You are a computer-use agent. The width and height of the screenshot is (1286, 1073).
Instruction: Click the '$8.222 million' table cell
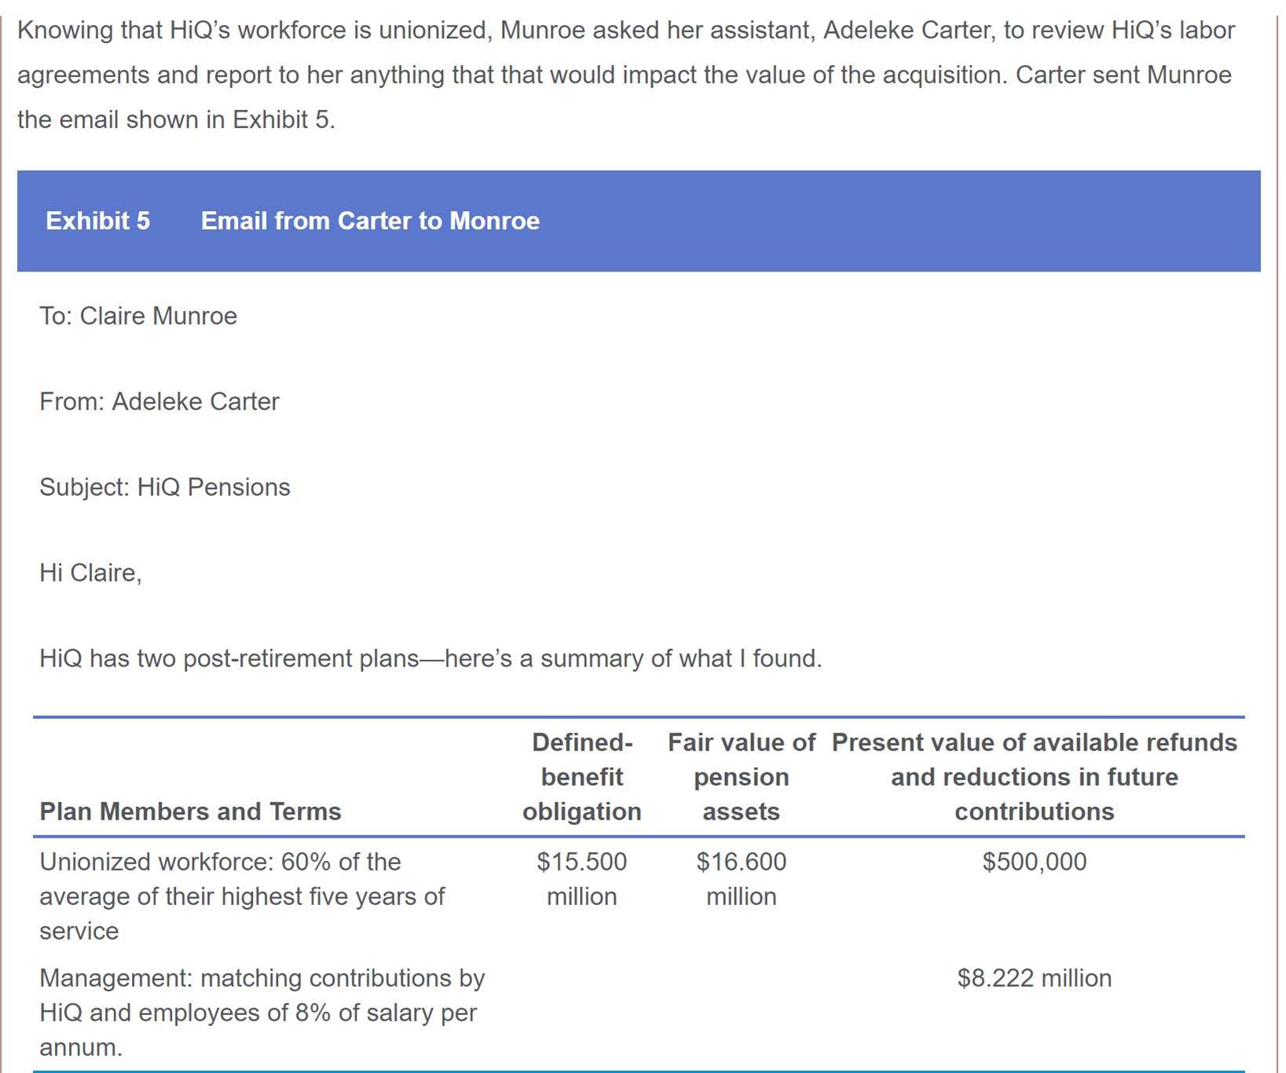tap(1034, 978)
